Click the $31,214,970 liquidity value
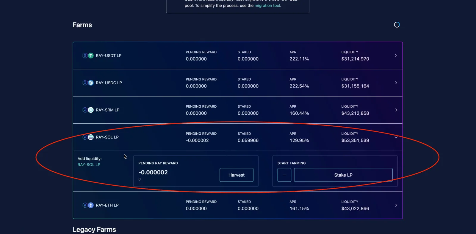 coord(355,59)
